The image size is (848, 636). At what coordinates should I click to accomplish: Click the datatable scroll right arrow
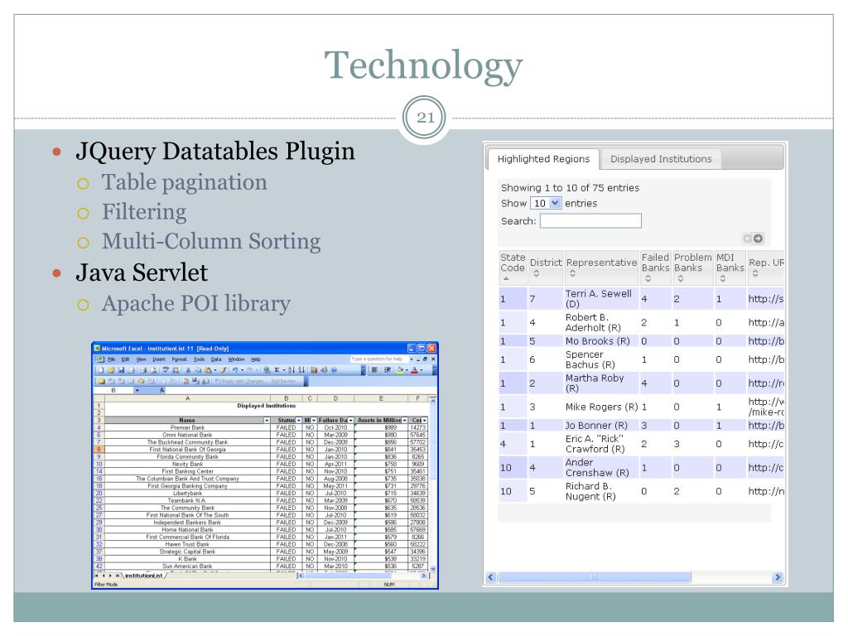pyautogui.click(x=778, y=577)
